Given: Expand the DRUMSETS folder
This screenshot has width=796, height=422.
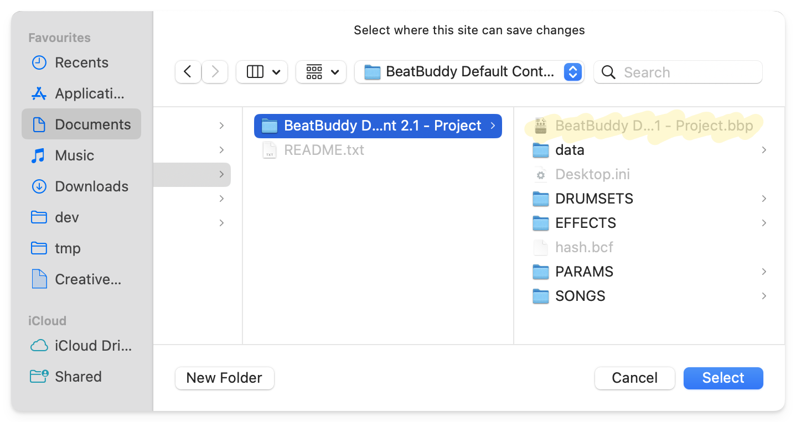Looking at the screenshot, I should (x=594, y=199).
